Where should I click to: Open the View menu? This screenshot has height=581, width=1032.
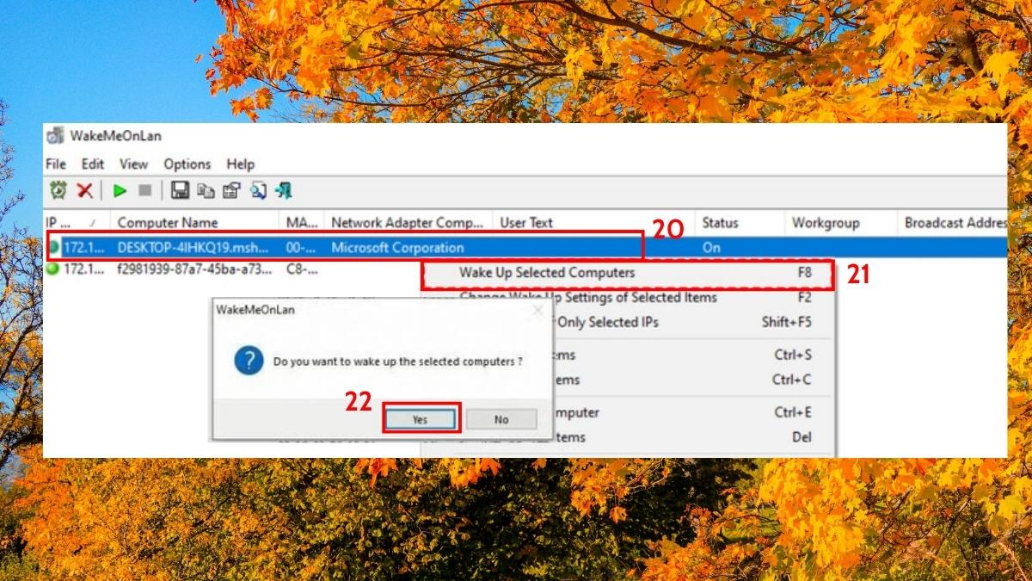click(x=133, y=164)
